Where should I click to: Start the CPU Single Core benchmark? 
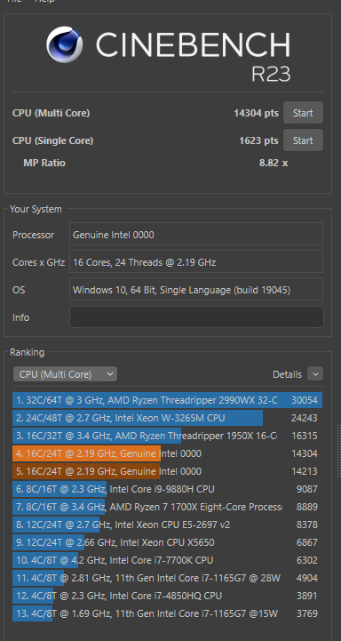[x=303, y=140]
